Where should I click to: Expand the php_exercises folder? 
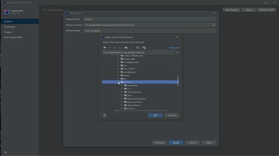click(x=122, y=102)
